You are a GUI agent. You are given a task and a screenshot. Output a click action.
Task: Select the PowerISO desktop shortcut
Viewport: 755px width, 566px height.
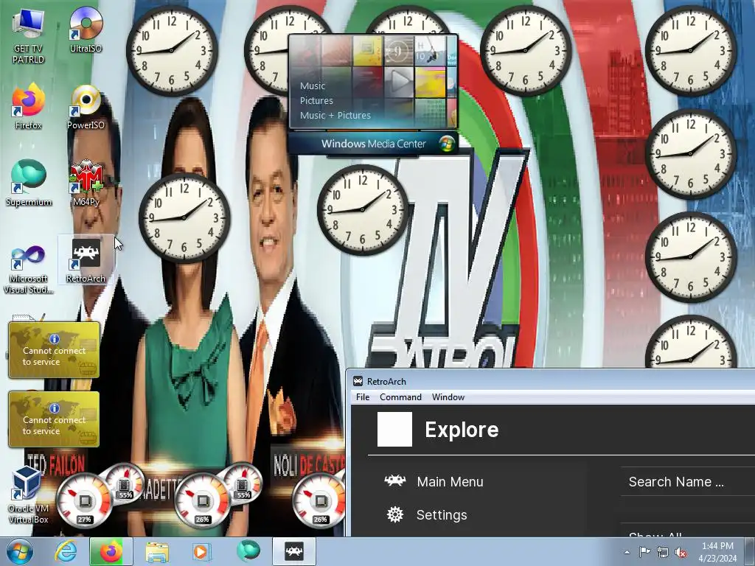[x=86, y=107]
